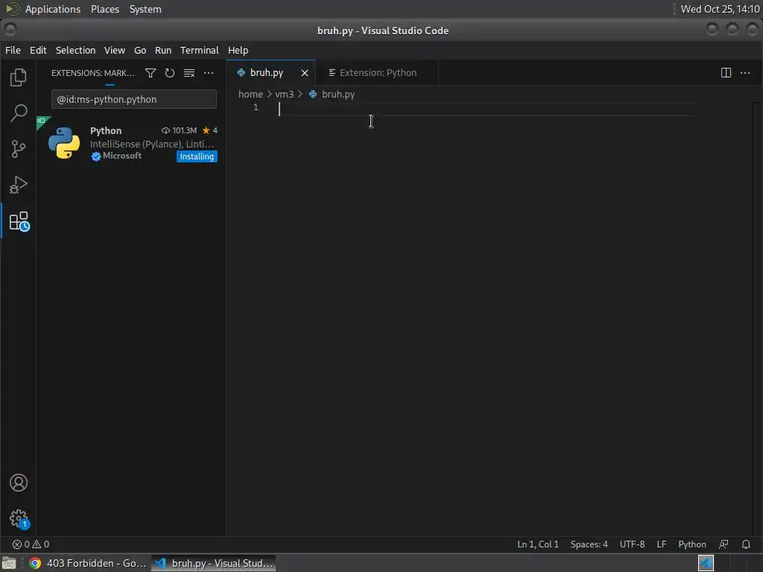Open Extensions view more actions menu
The width and height of the screenshot is (763, 572).
tap(209, 73)
